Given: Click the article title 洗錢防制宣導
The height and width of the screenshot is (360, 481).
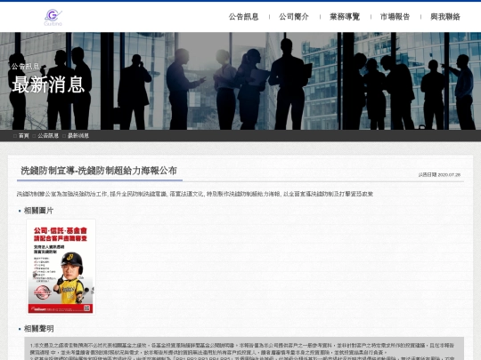Looking at the screenshot, I should click(99, 171).
